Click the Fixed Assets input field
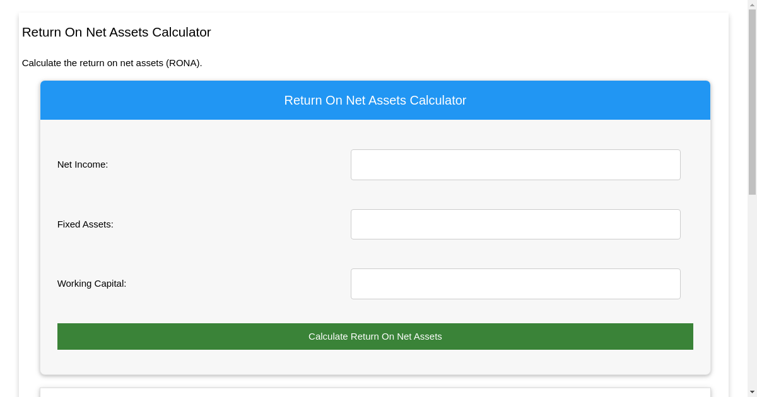757x397 pixels. [515, 224]
